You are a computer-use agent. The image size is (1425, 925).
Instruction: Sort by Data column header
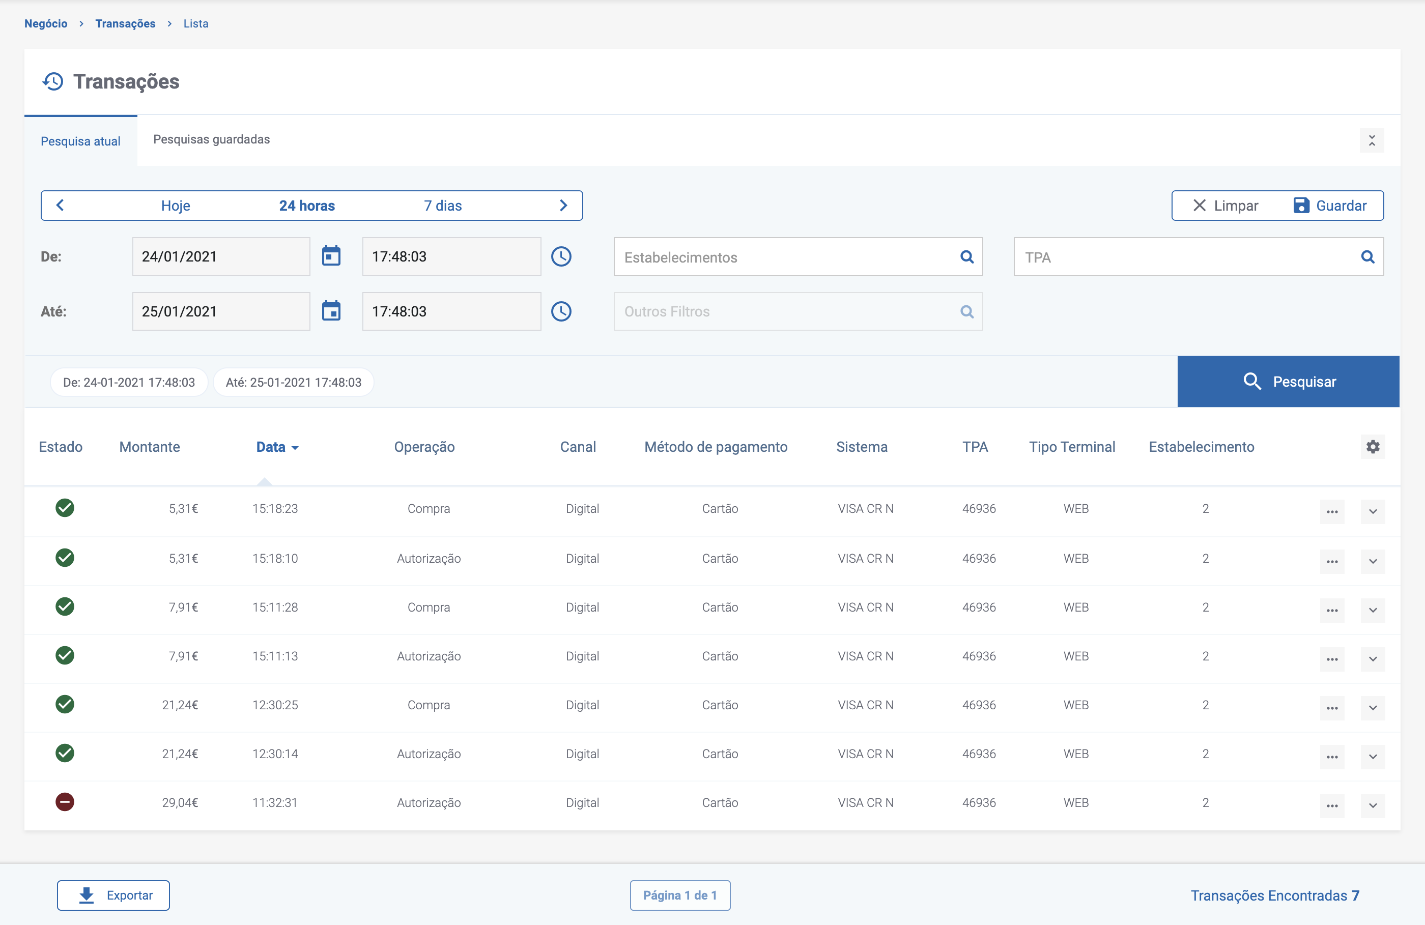click(277, 447)
